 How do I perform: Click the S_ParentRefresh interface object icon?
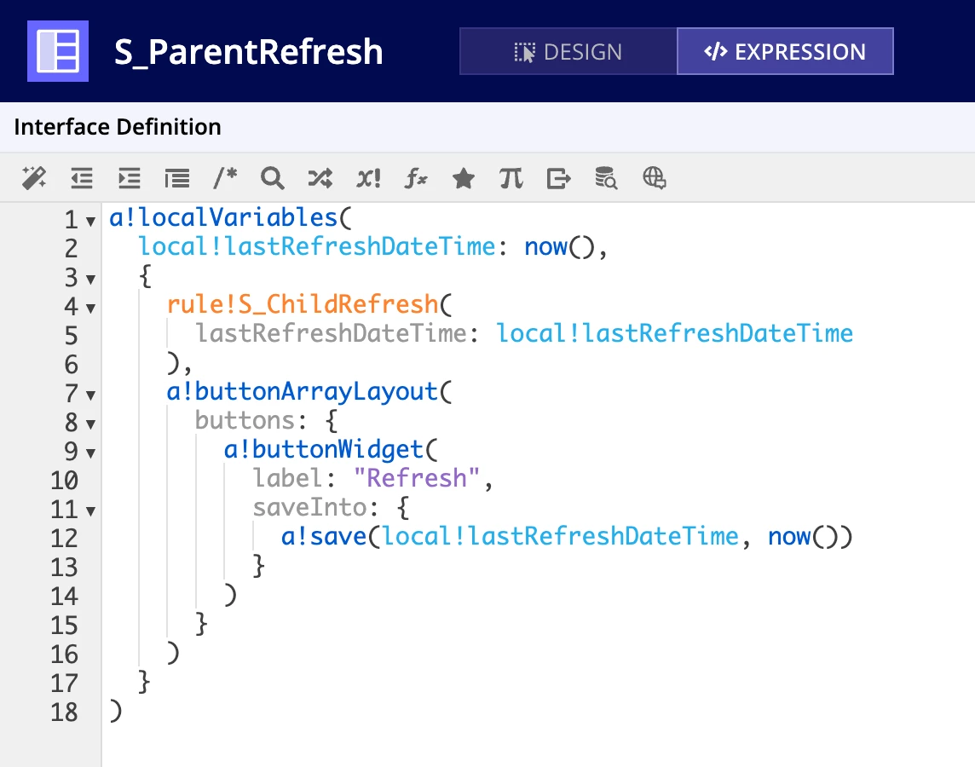coord(58,51)
